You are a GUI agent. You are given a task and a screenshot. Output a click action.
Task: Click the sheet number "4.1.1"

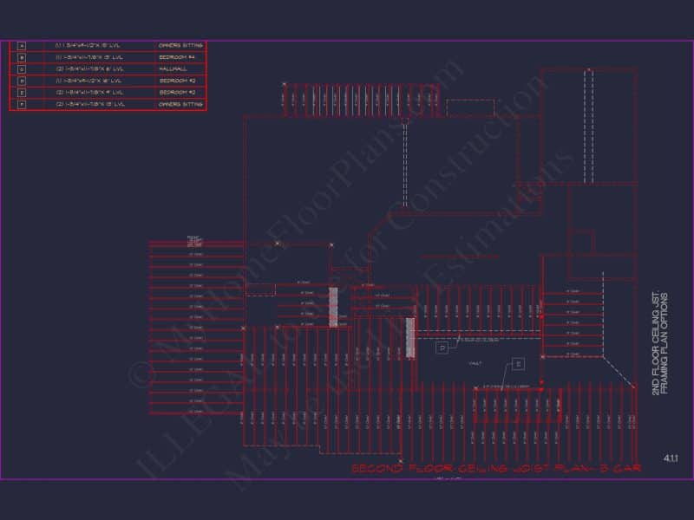[671, 458]
